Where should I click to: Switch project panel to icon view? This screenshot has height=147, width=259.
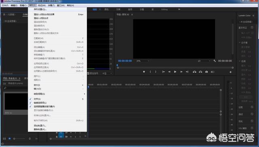pos(10,139)
